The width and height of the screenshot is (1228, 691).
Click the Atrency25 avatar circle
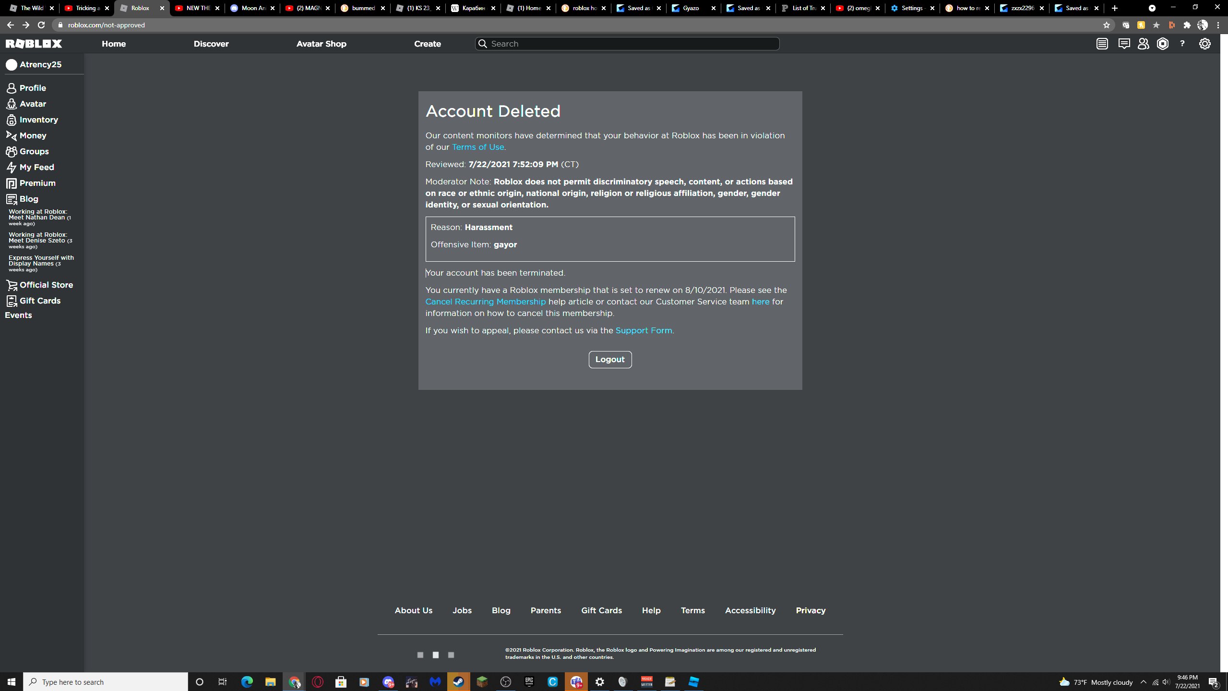point(12,65)
